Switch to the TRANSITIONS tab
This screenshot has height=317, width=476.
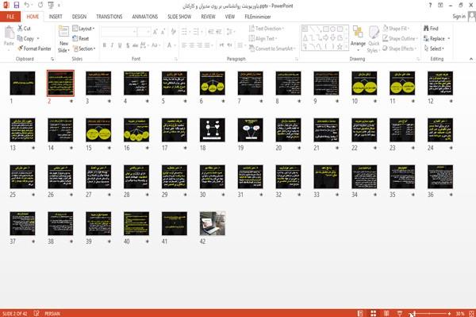[x=109, y=17]
